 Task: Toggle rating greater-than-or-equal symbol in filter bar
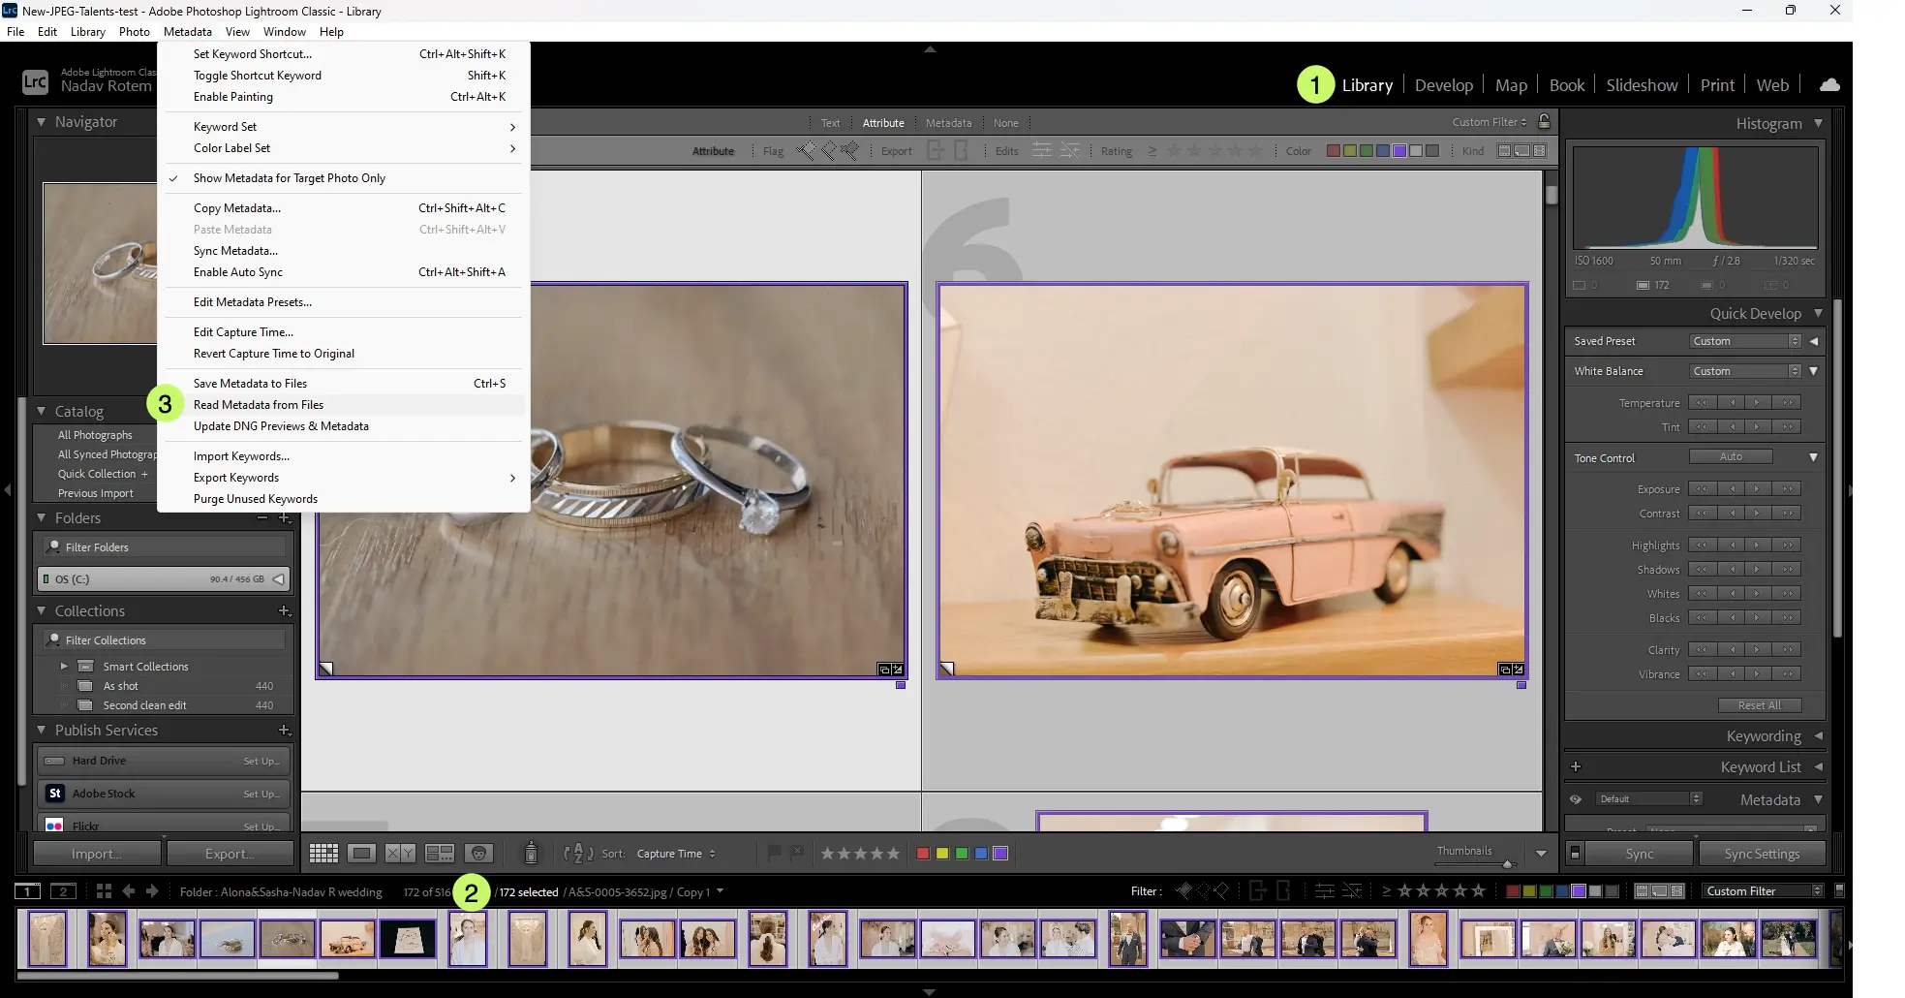[x=1152, y=150]
